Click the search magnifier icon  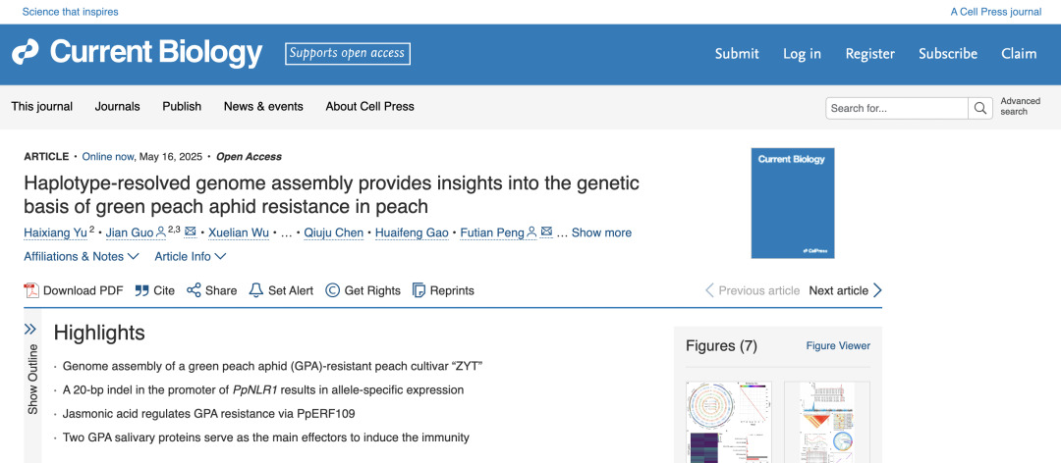point(980,108)
